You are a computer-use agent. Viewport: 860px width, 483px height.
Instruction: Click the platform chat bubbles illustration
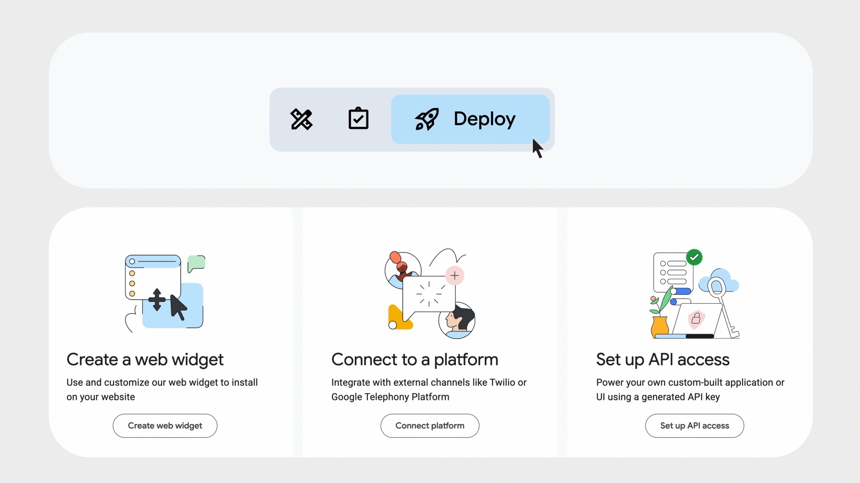[x=429, y=294]
